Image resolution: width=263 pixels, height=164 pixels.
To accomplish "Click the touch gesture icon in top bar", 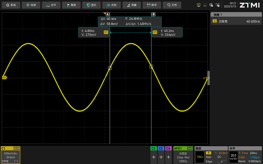I will (211, 5).
